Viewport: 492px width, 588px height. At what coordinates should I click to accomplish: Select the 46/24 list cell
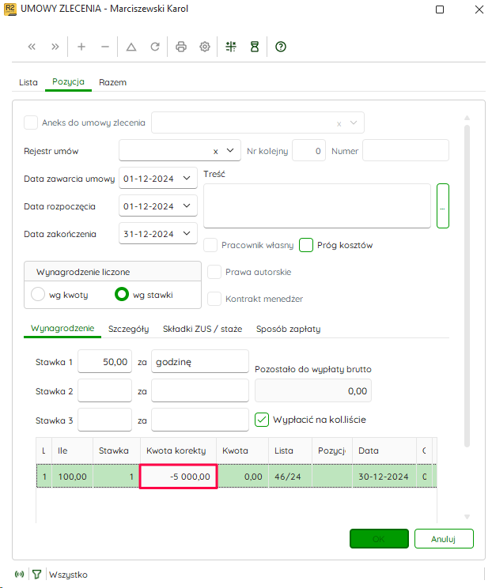(290, 477)
